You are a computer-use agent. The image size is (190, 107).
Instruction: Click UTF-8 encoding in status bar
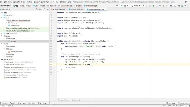(175, 106)
